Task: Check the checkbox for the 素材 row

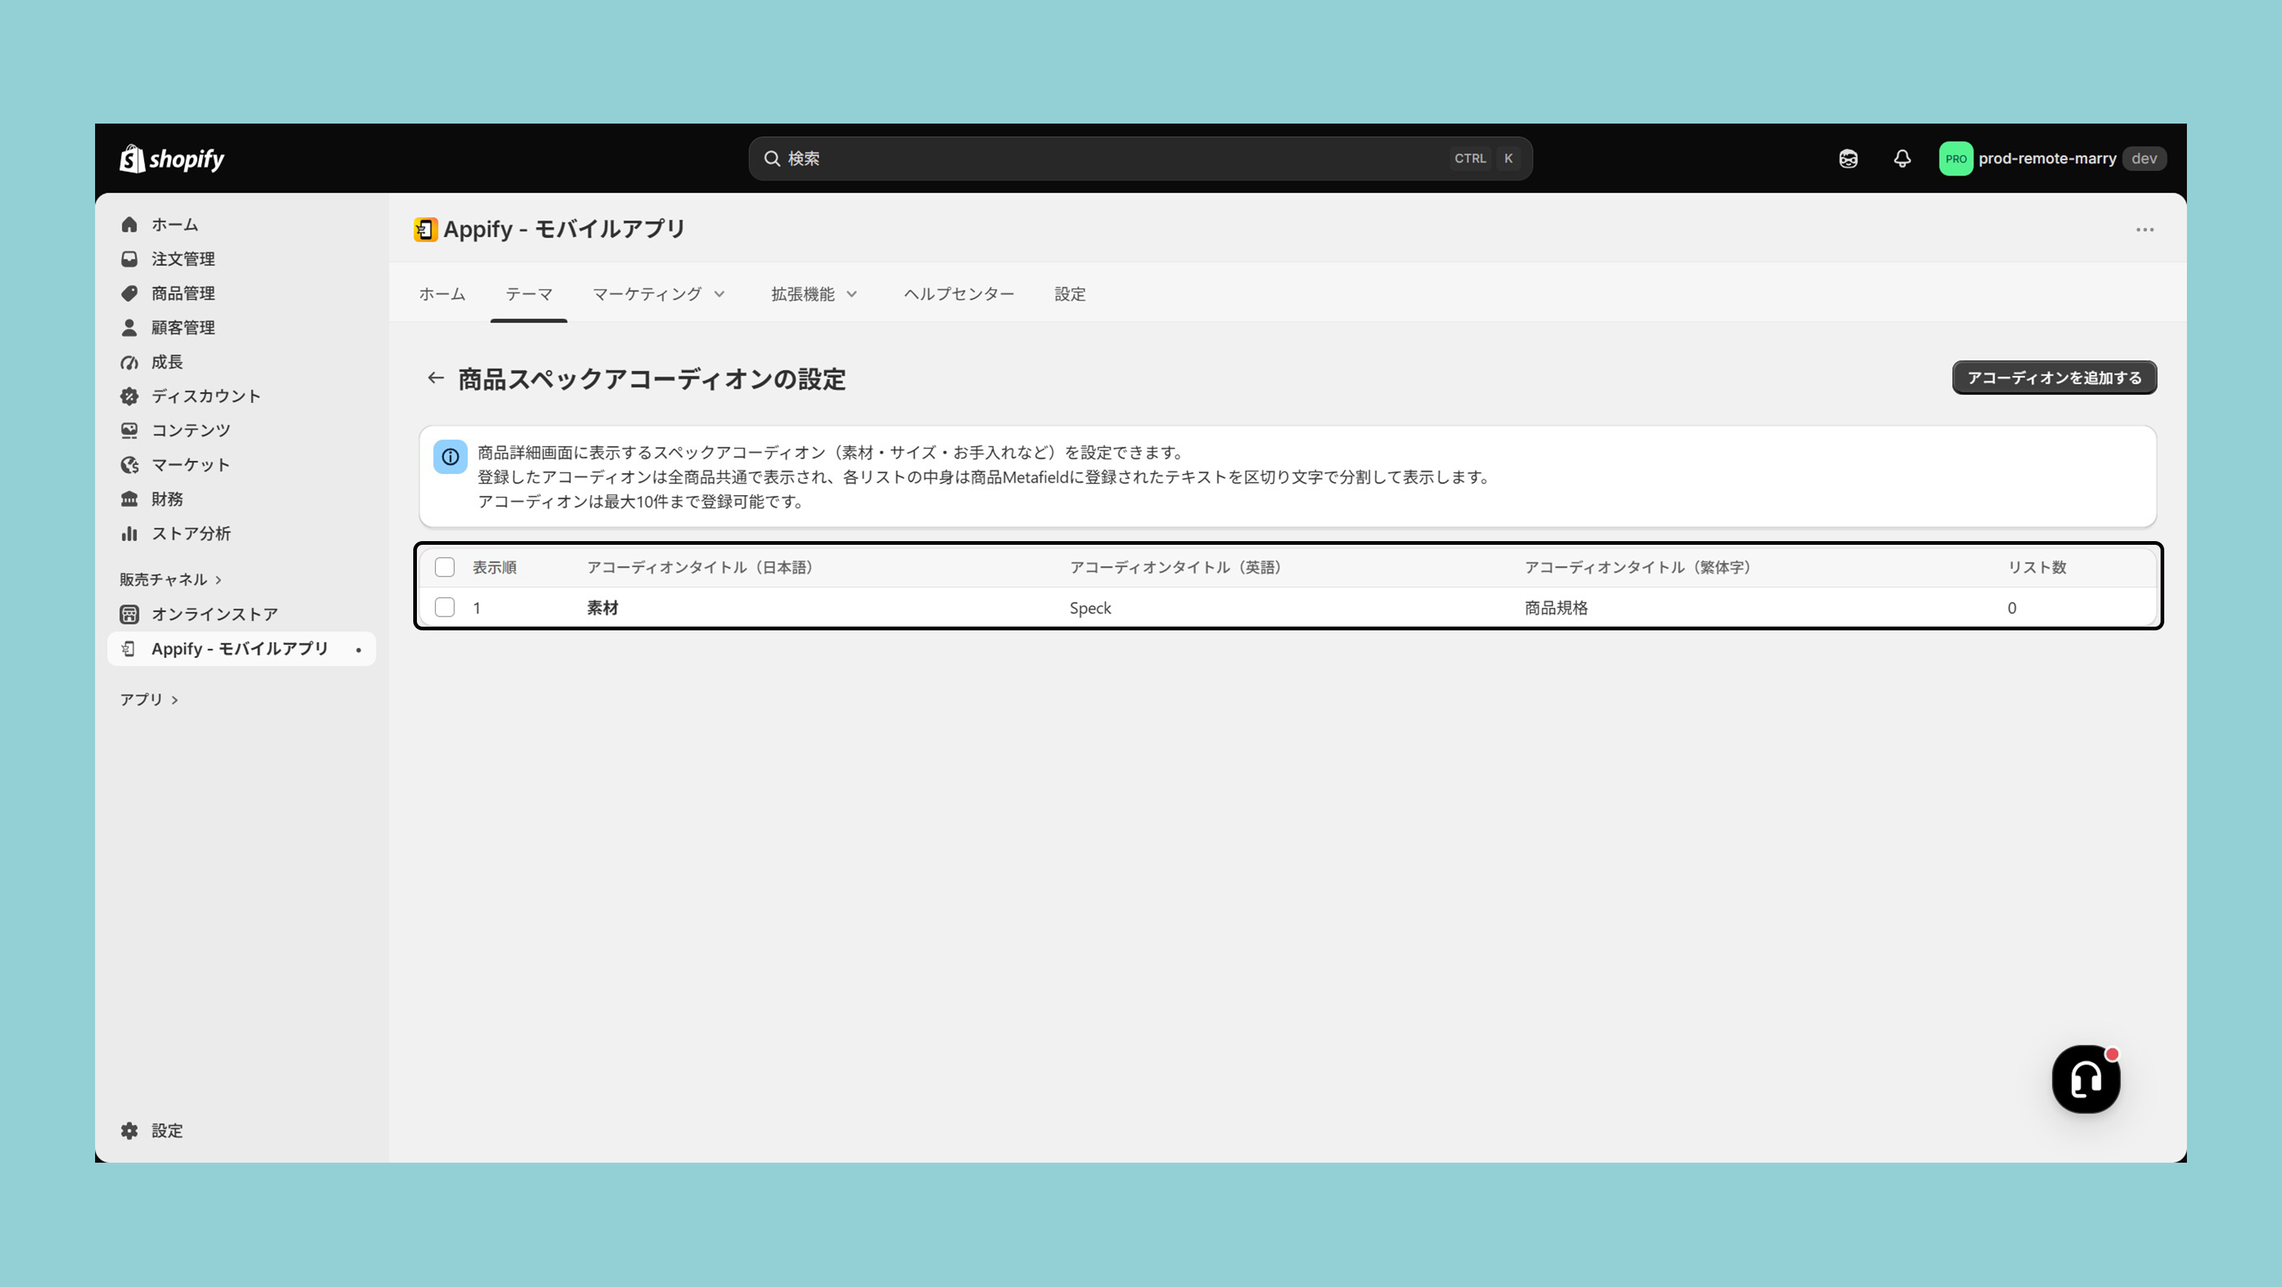Action: coord(445,608)
